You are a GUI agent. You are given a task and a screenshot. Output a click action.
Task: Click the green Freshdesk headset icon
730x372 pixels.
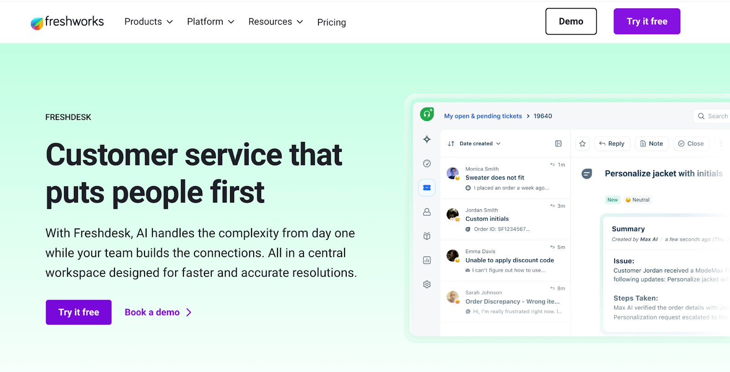[427, 114]
